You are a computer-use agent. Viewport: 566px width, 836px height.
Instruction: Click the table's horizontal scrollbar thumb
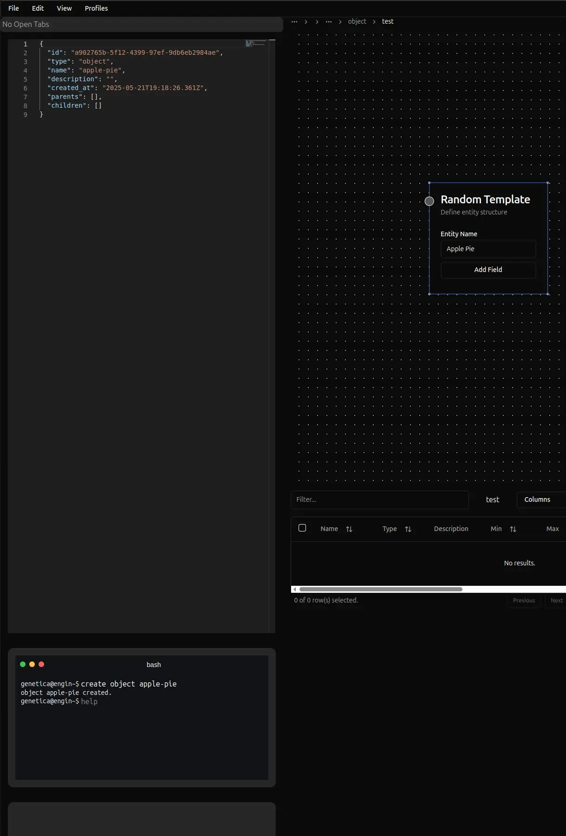(381, 589)
